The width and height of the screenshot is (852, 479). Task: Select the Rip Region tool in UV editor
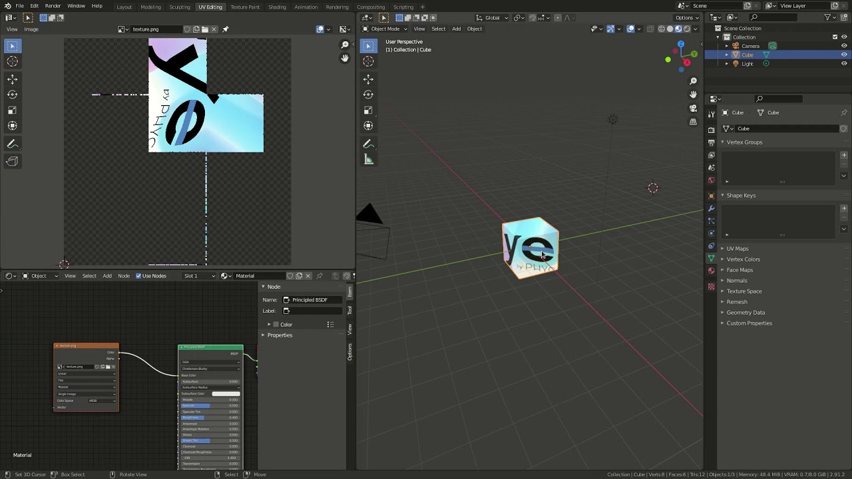pyautogui.click(x=12, y=161)
